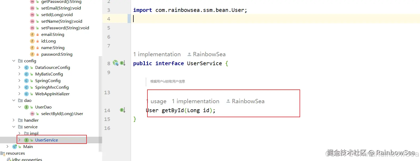
Task: Click method icon beside setEmail(String):void
Action: [32, 8]
